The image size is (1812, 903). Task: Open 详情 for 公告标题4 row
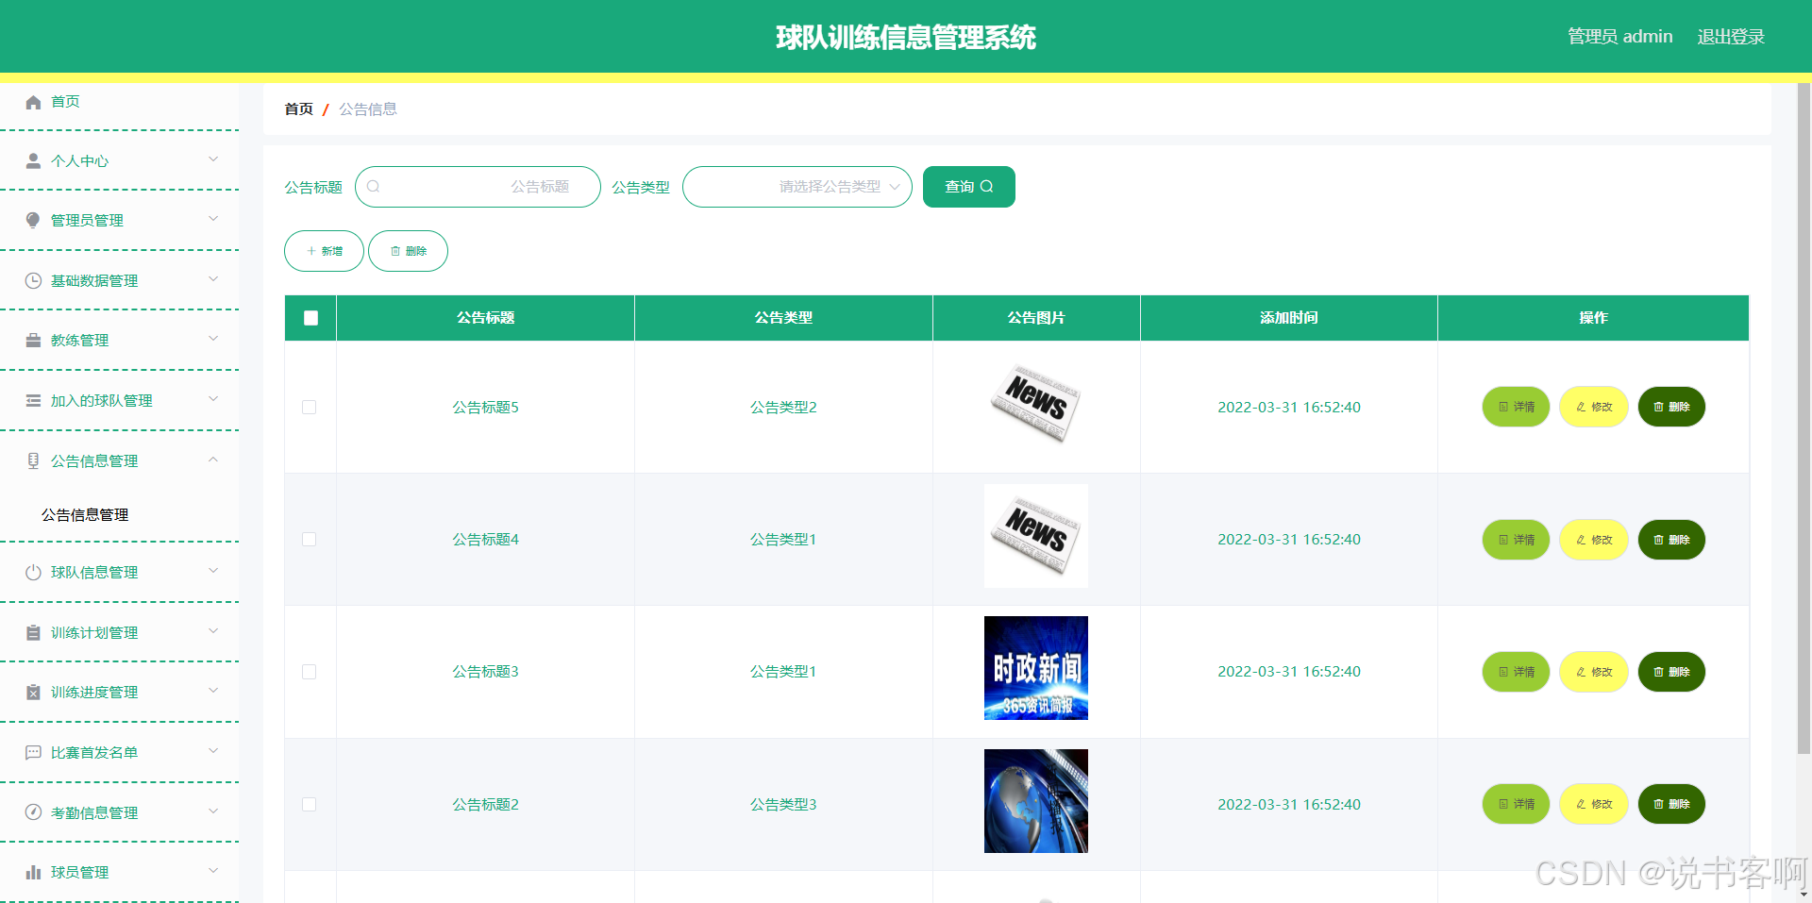(1516, 540)
